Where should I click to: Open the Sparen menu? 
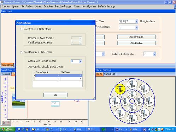click(16, 6)
